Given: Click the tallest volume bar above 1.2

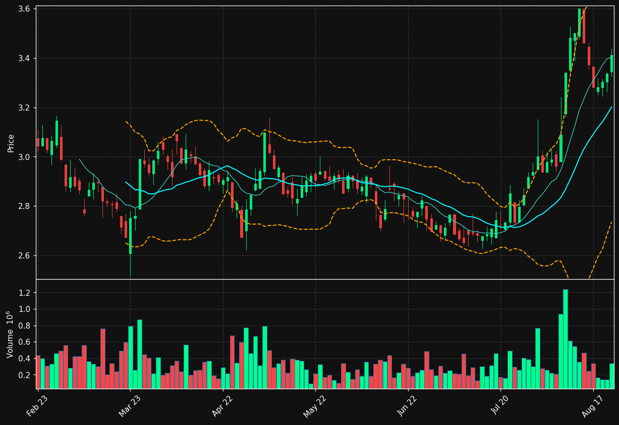Looking at the screenshot, I should click(566, 339).
